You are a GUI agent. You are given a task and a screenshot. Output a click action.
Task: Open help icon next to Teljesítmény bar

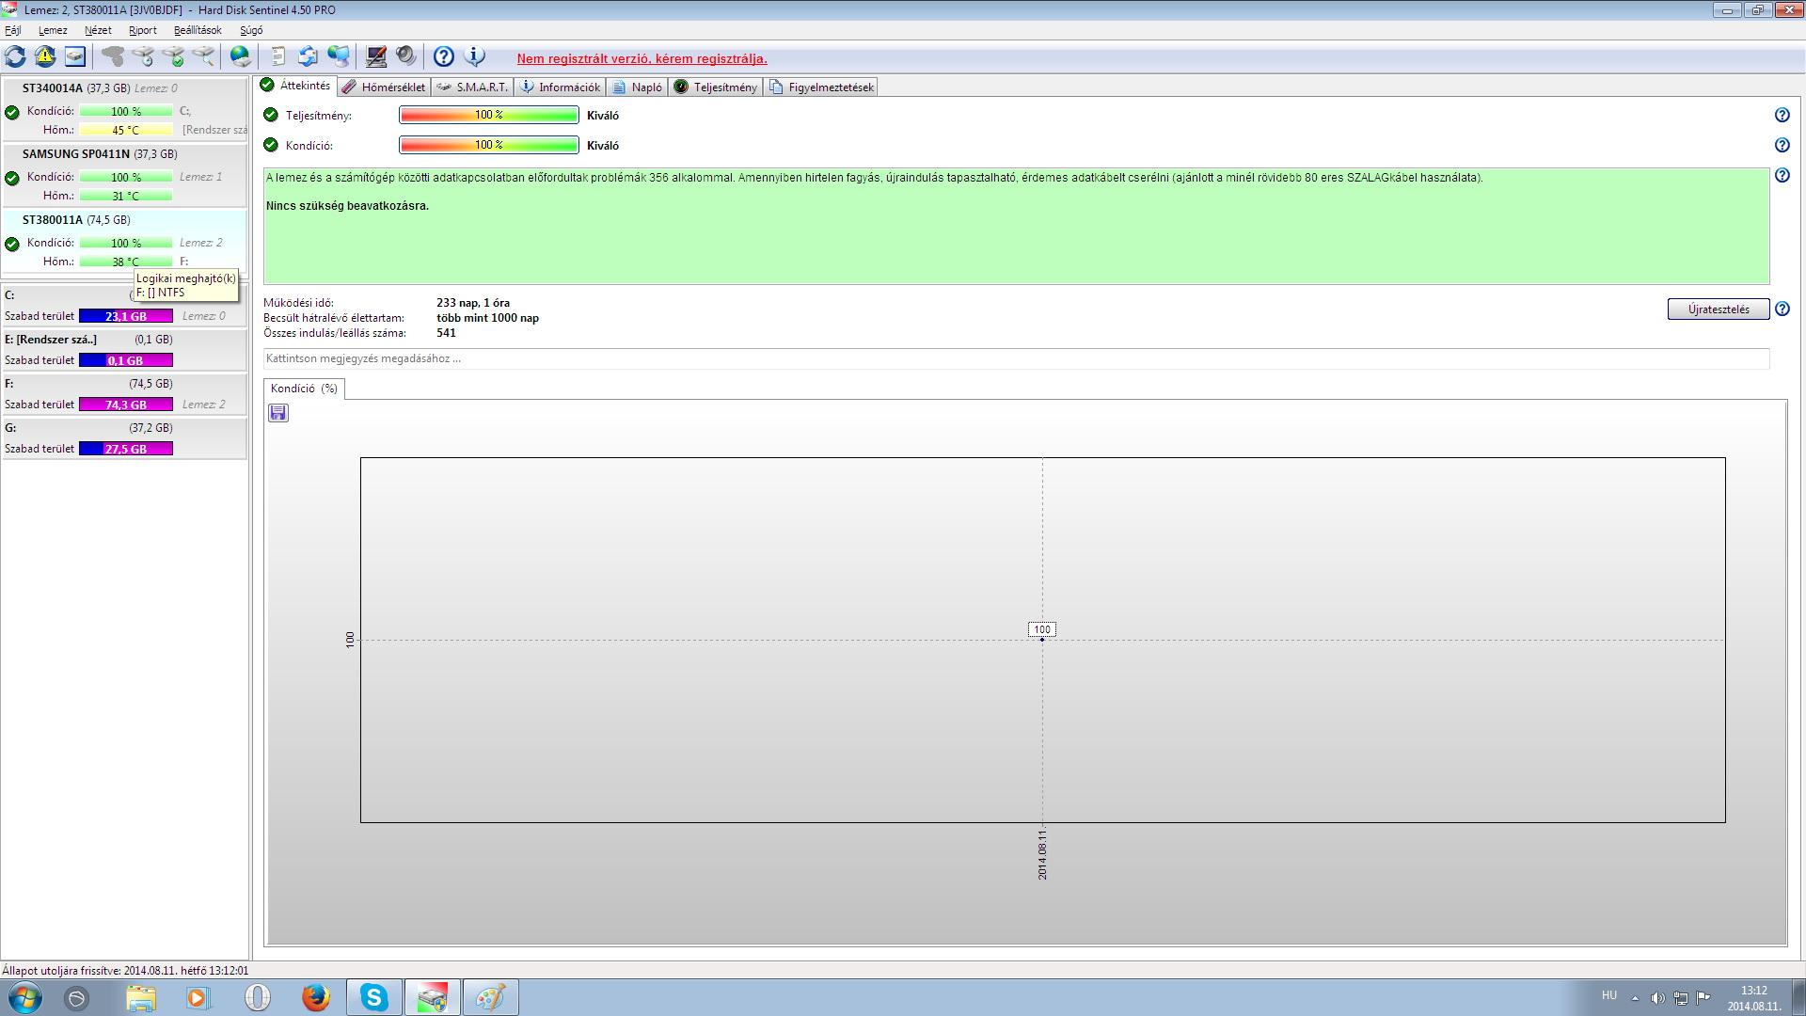pos(1782,115)
